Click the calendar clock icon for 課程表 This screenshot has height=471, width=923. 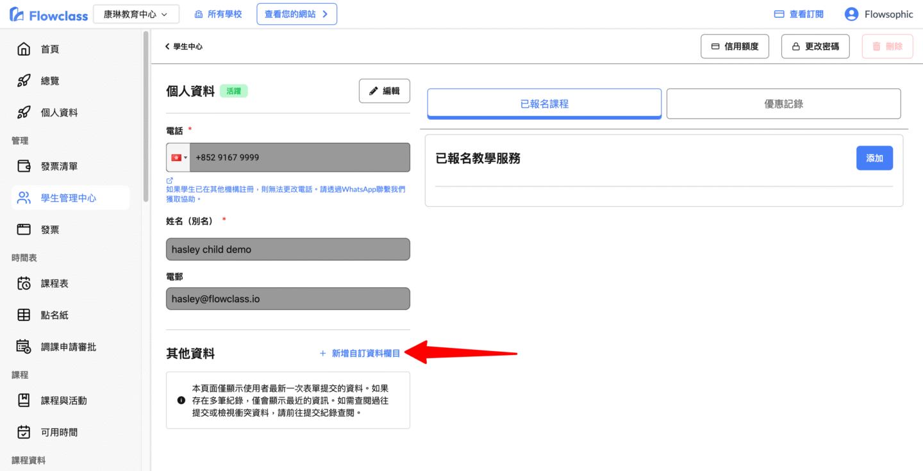tap(24, 283)
